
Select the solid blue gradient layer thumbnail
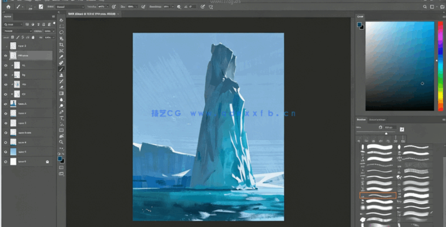click(14, 152)
